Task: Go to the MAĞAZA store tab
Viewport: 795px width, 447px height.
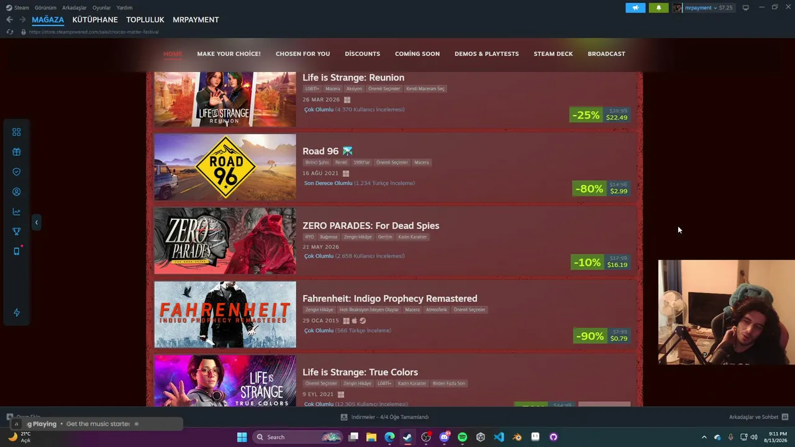Action: (x=48, y=20)
